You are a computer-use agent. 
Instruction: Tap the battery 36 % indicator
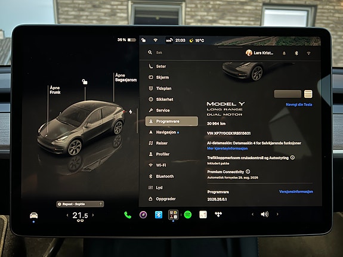(126, 40)
